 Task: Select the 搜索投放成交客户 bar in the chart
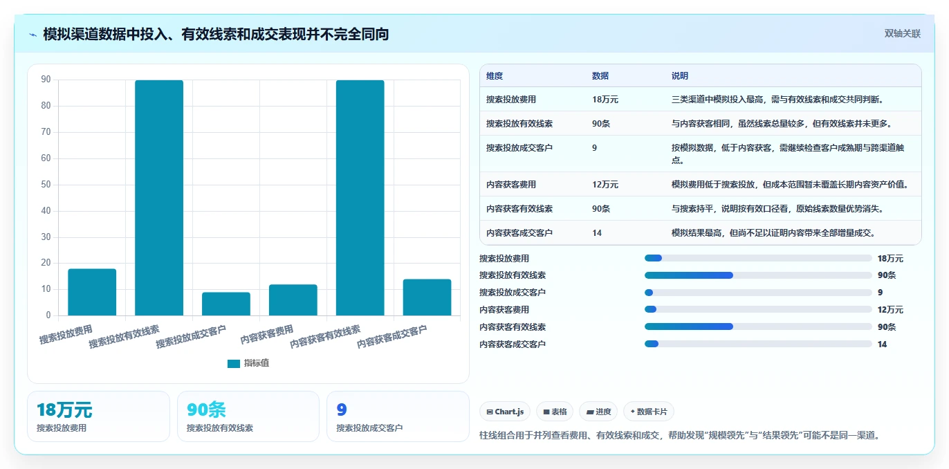click(226, 304)
